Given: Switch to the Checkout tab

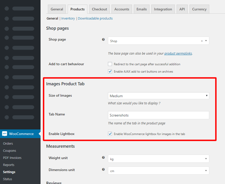Looking at the screenshot, I should pyautogui.click(x=99, y=9).
